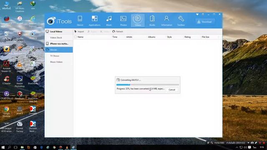
Task: Open the Device section in iTools
Action: [x=80, y=20]
